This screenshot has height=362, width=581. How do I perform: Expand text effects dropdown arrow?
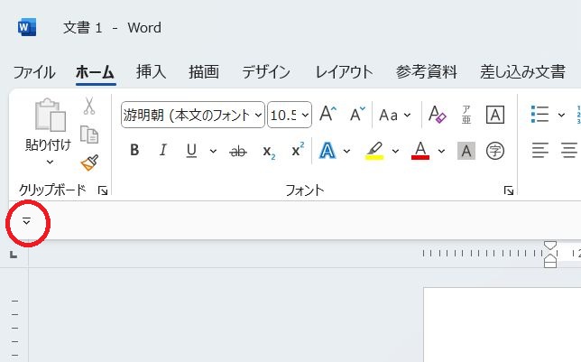click(x=346, y=151)
